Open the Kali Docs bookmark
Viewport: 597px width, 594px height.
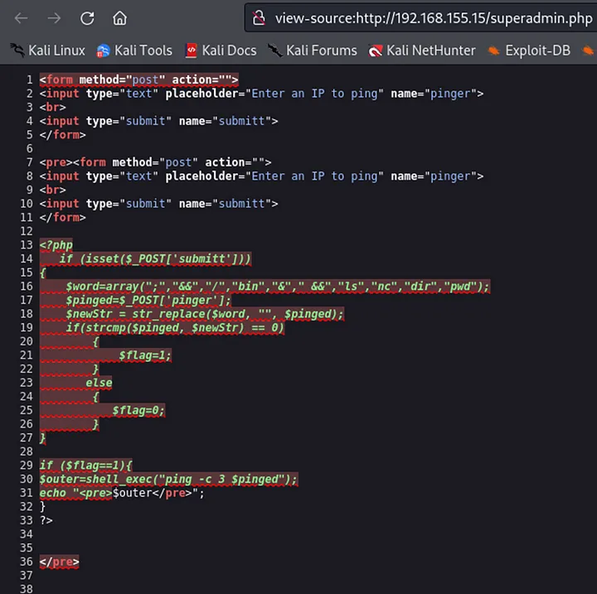[221, 51]
